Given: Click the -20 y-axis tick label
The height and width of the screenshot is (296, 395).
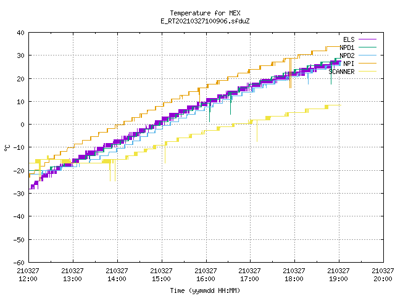Looking at the screenshot, I should point(19,171).
